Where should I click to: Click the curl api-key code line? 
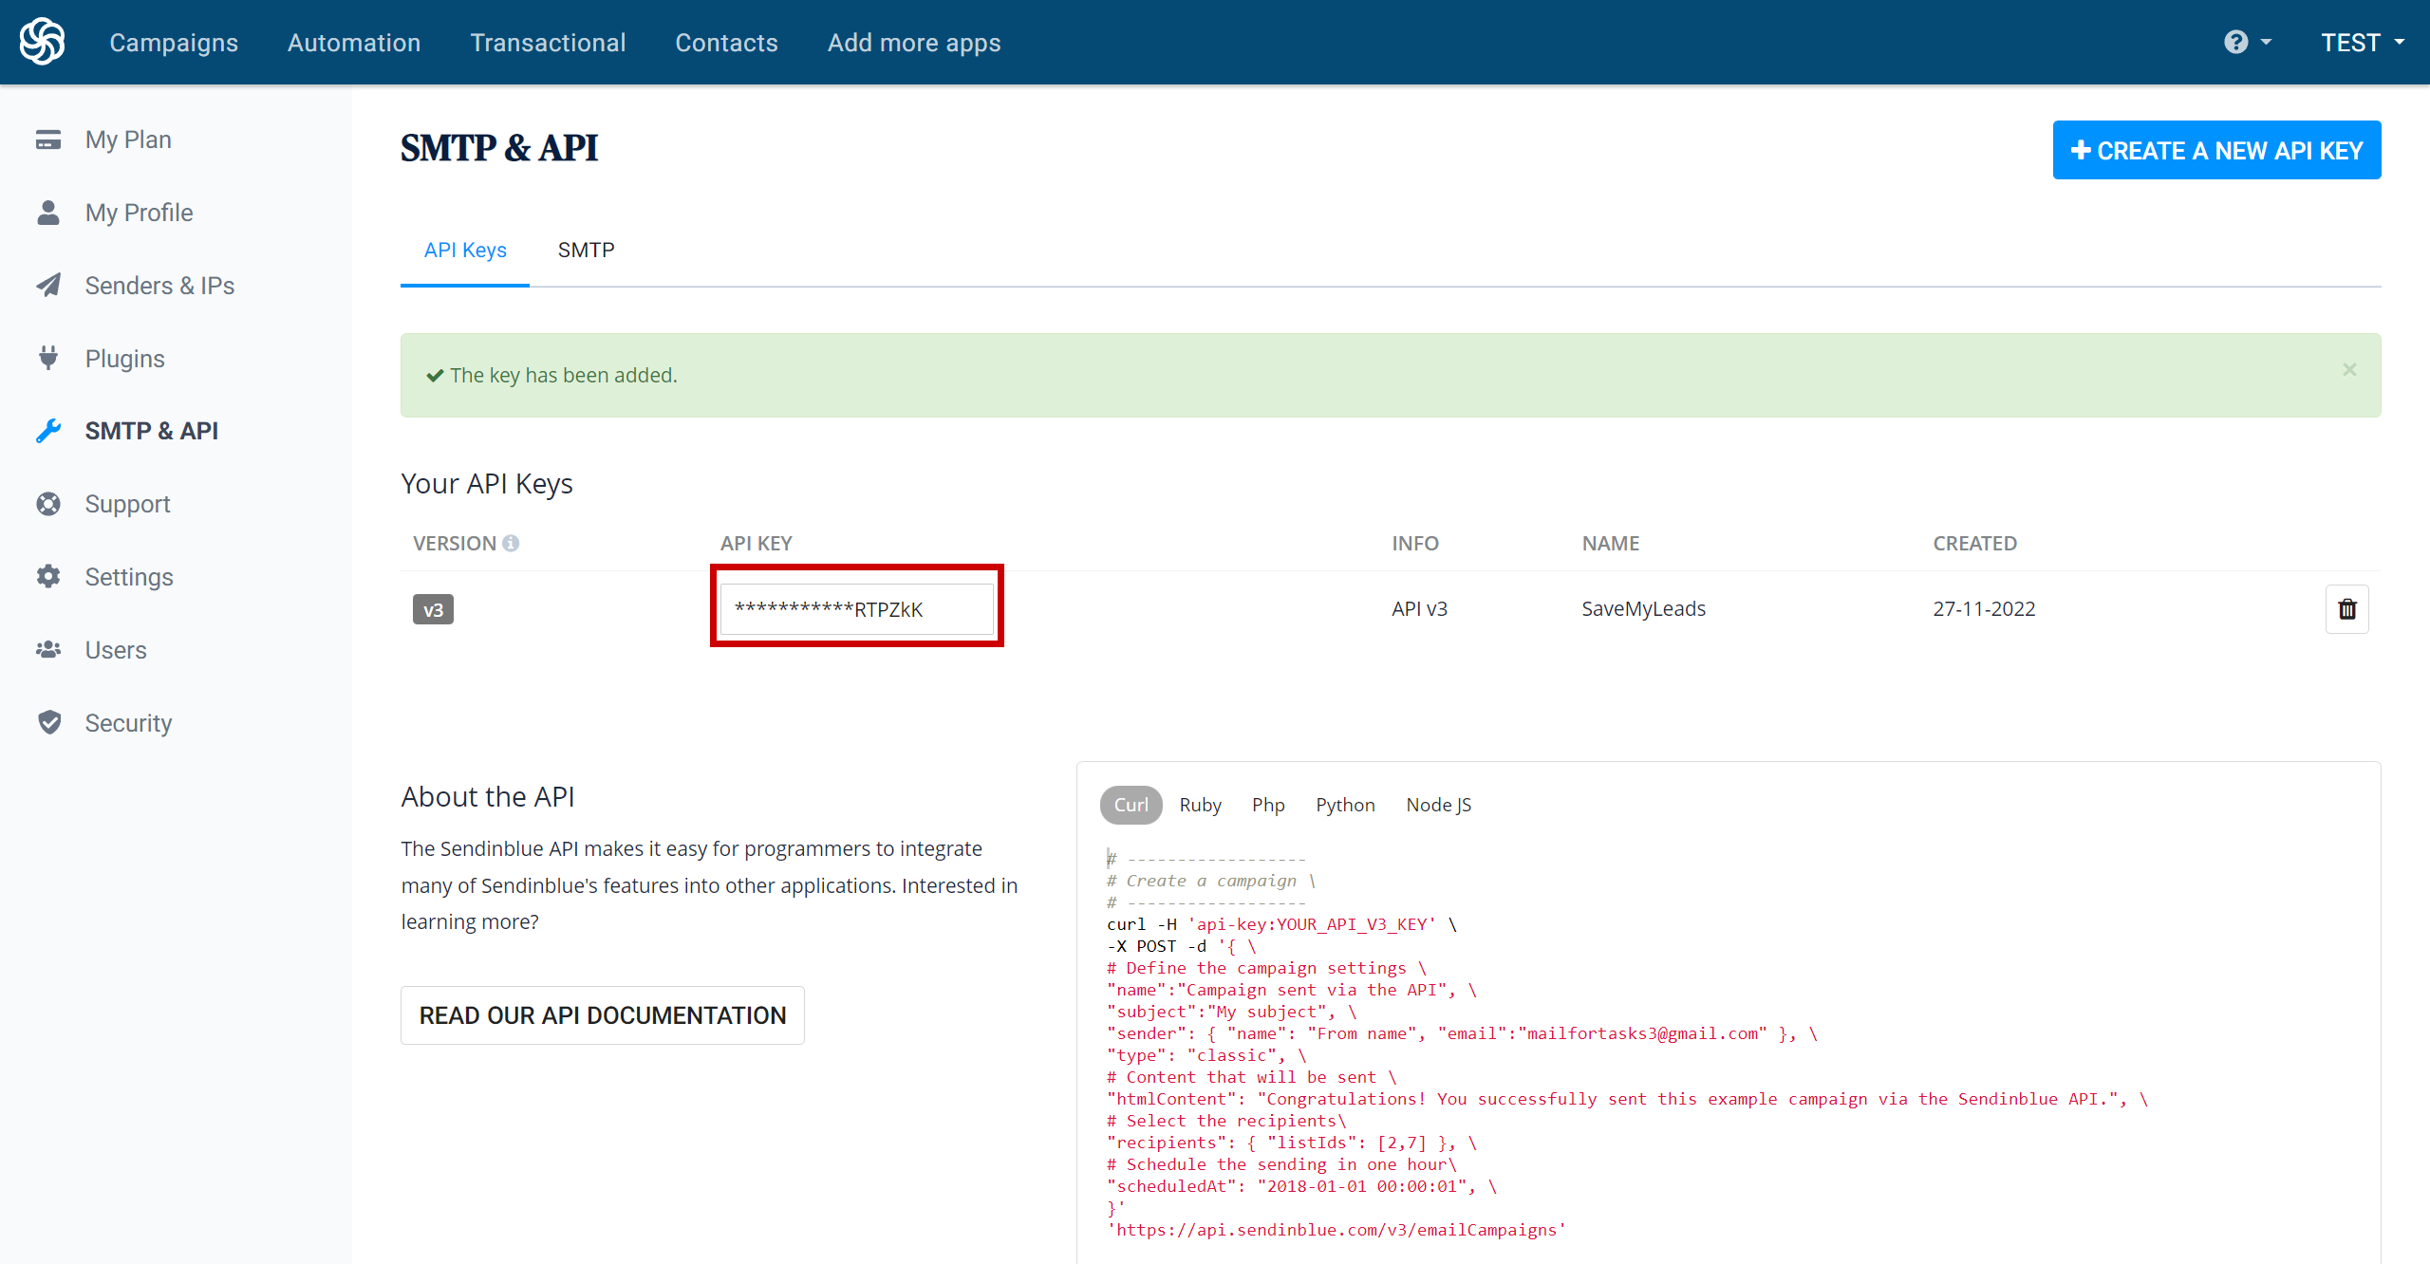[1281, 924]
